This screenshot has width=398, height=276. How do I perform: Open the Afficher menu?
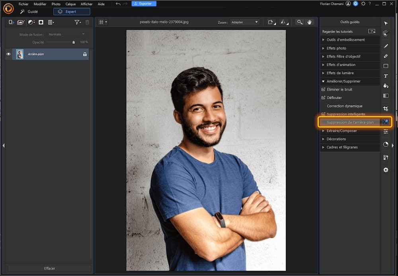86,4
